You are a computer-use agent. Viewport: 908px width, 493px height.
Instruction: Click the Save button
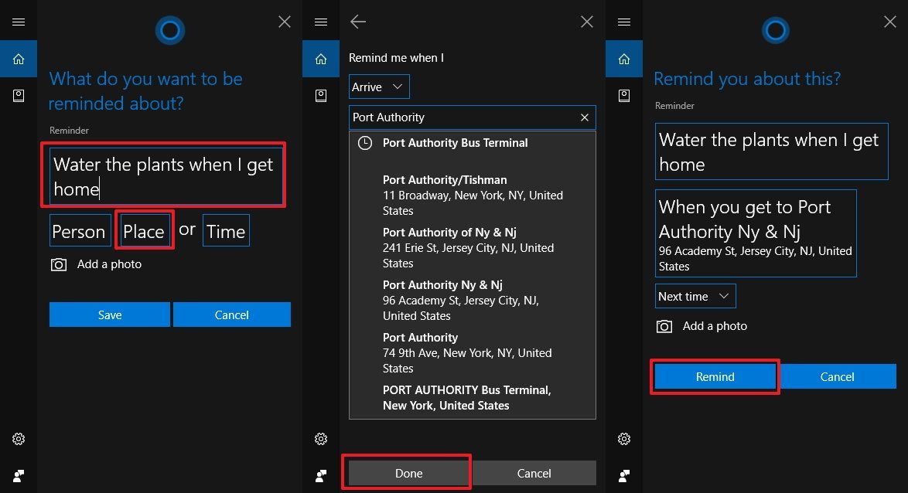tap(109, 314)
